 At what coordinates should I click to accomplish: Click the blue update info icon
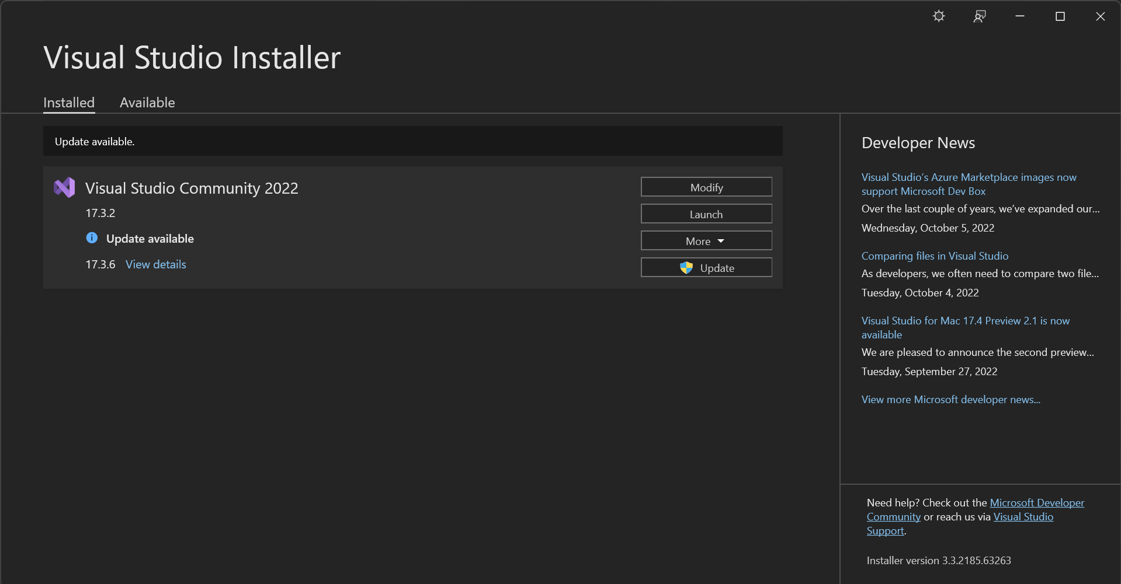[x=92, y=237]
